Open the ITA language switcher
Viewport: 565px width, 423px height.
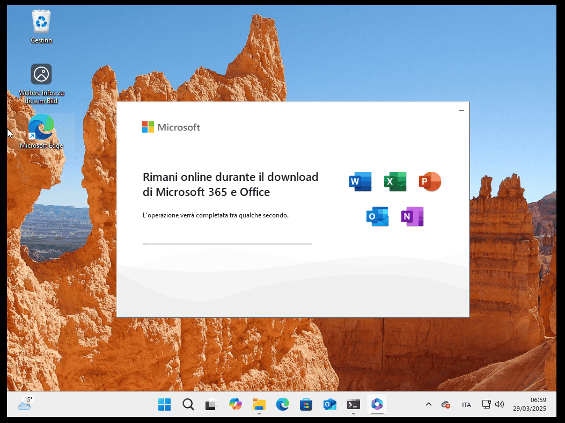(466, 405)
